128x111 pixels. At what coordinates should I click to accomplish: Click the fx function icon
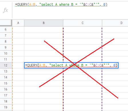pos(5,10)
